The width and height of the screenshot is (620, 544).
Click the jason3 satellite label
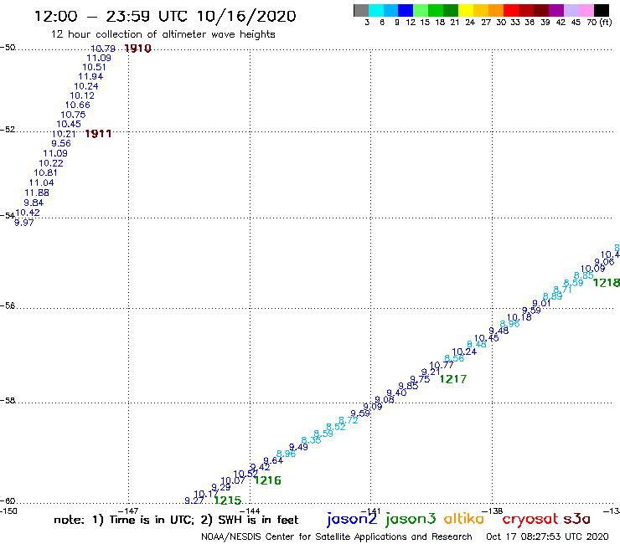411,519
